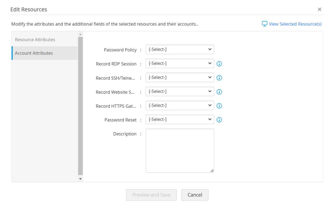The image size is (334, 206).
Task: Click the Preview and Save button
Action: pyautogui.click(x=151, y=195)
